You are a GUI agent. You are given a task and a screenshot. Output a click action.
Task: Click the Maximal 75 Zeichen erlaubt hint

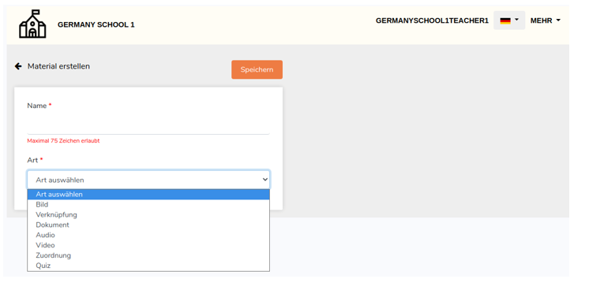[63, 141]
